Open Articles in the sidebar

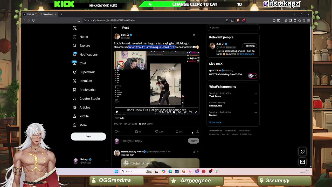point(81,108)
